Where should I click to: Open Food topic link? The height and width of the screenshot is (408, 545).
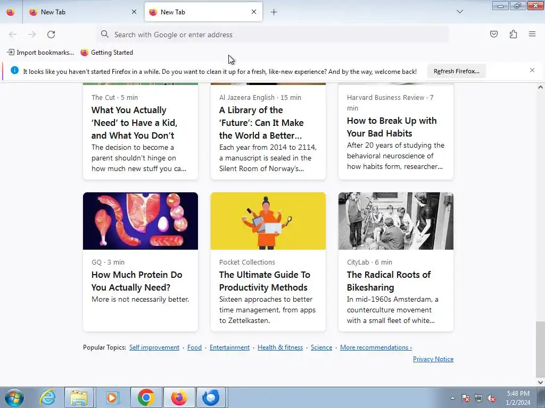click(x=194, y=347)
